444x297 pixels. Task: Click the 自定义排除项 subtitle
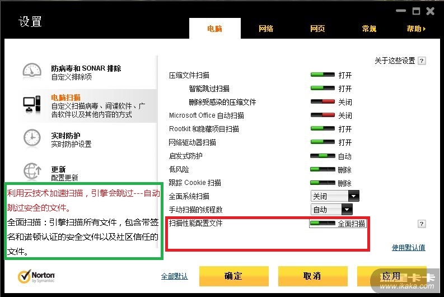pyautogui.click(x=71, y=77)
